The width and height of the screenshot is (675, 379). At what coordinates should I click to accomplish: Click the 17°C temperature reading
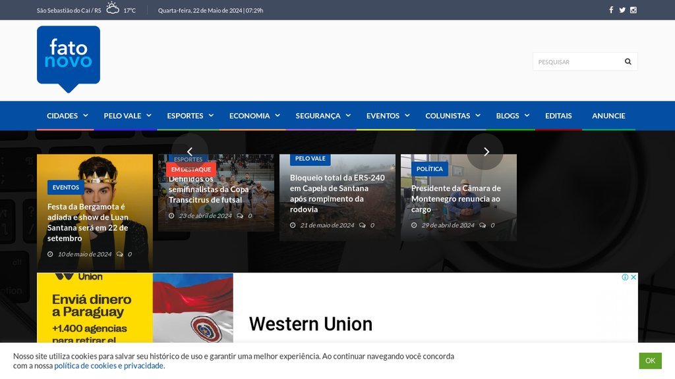(x=130, y=11)
